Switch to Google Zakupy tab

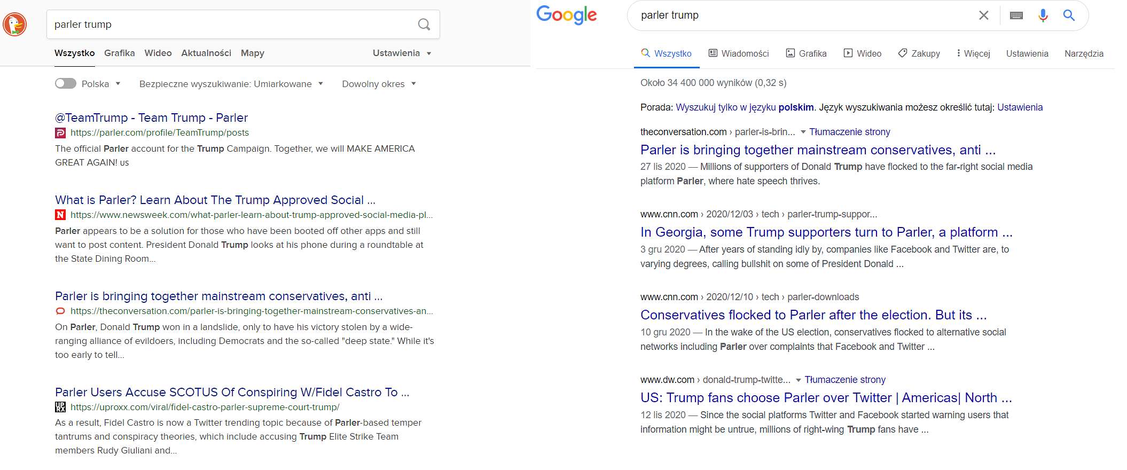pos(919,53)
